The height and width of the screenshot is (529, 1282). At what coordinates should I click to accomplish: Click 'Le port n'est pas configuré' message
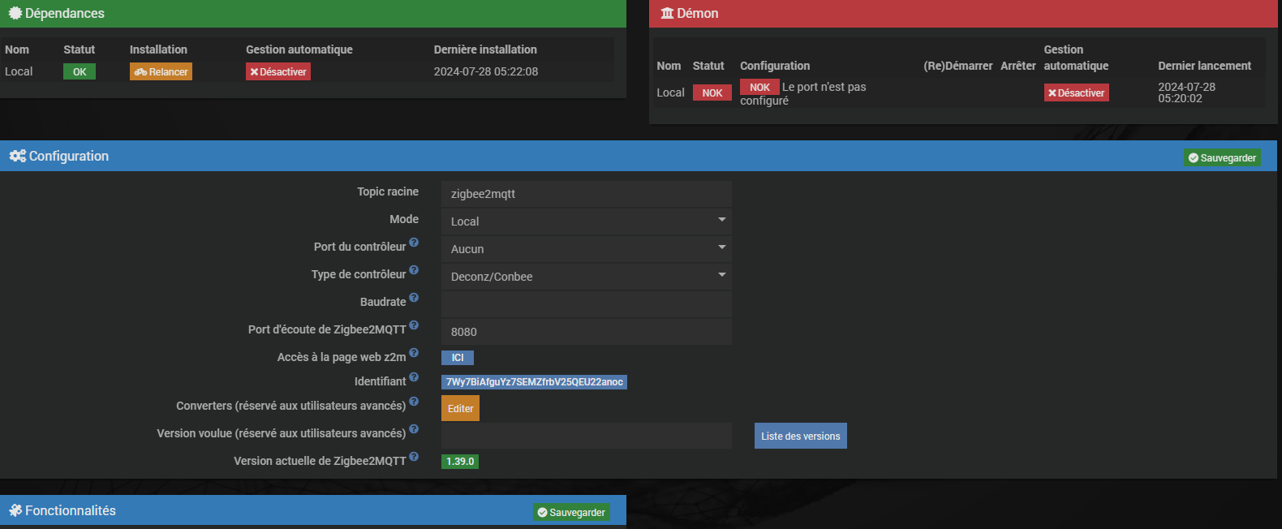pos(803,93)
